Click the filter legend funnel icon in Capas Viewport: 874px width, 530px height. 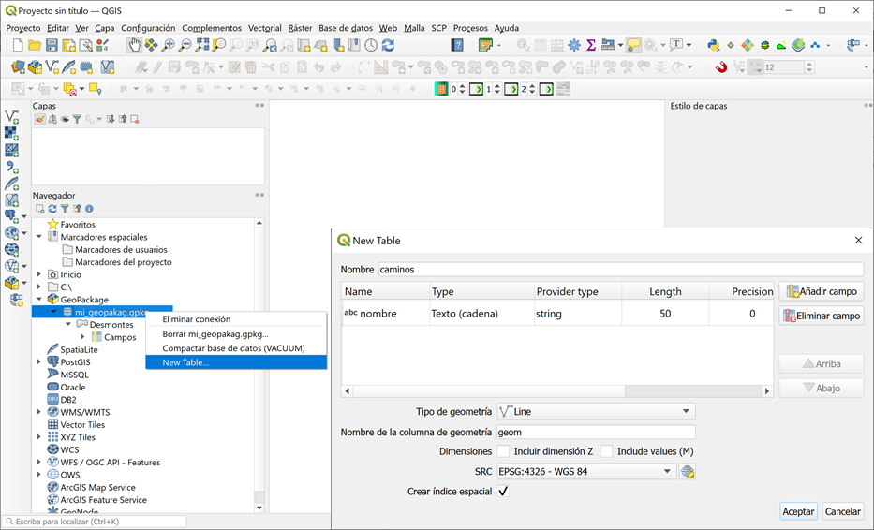[77, 119]
